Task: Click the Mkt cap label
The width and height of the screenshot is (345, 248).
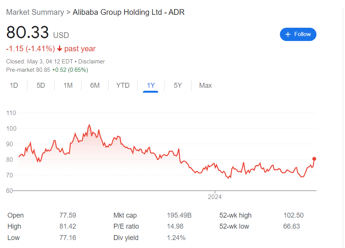Action: click(125, 215)
